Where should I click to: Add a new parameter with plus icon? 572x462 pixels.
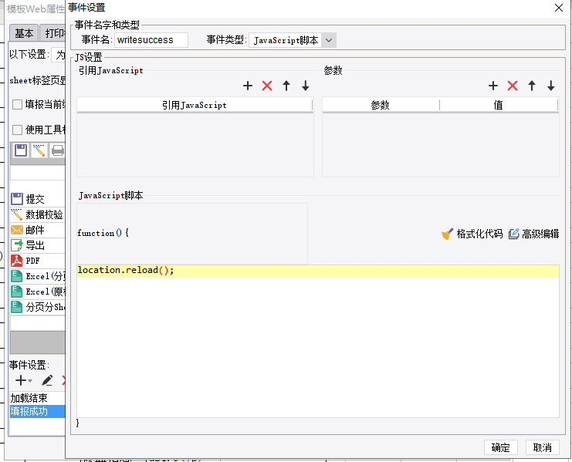[493, 86]
